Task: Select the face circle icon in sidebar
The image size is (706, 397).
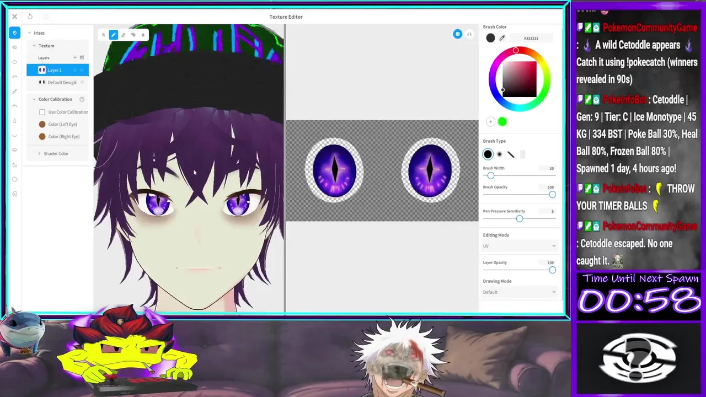Action: click(x=15, y=179)
